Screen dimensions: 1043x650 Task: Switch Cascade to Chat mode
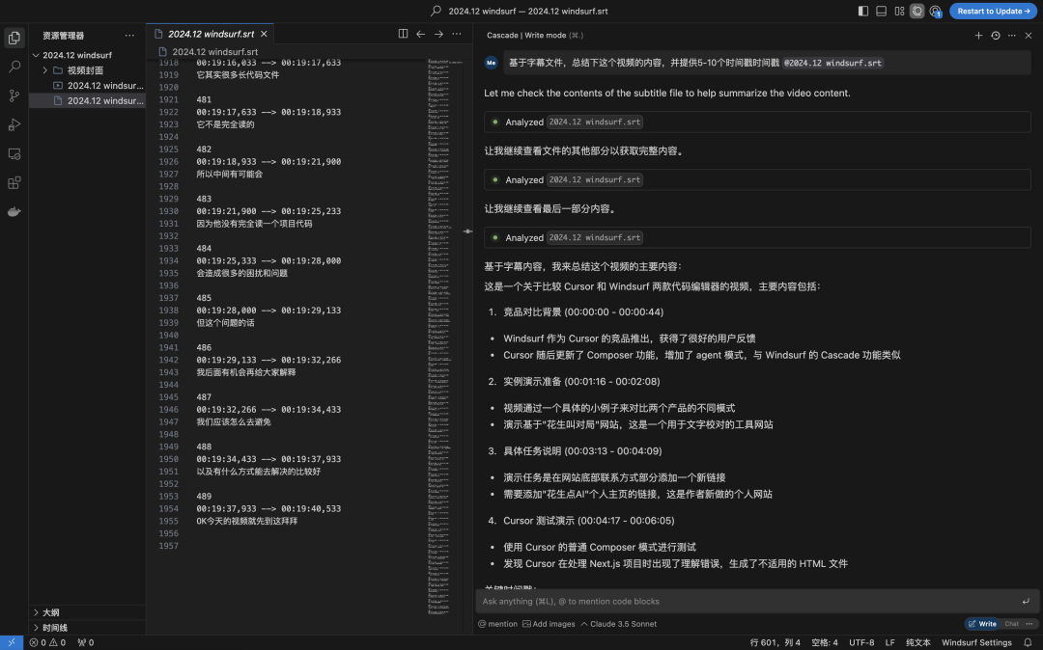point(1011,624)
